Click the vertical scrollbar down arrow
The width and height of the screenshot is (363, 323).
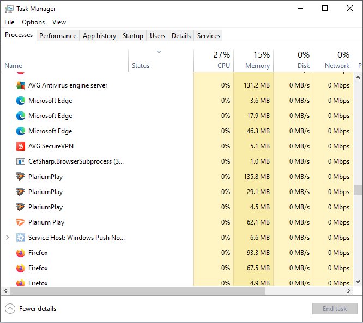click(358, 281)
